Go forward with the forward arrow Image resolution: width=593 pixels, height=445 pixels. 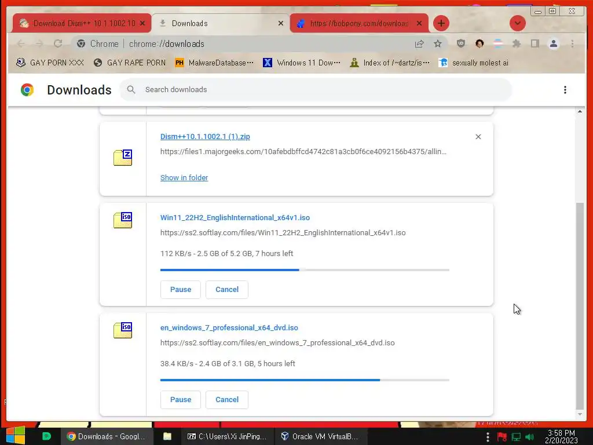coord(39,44)
